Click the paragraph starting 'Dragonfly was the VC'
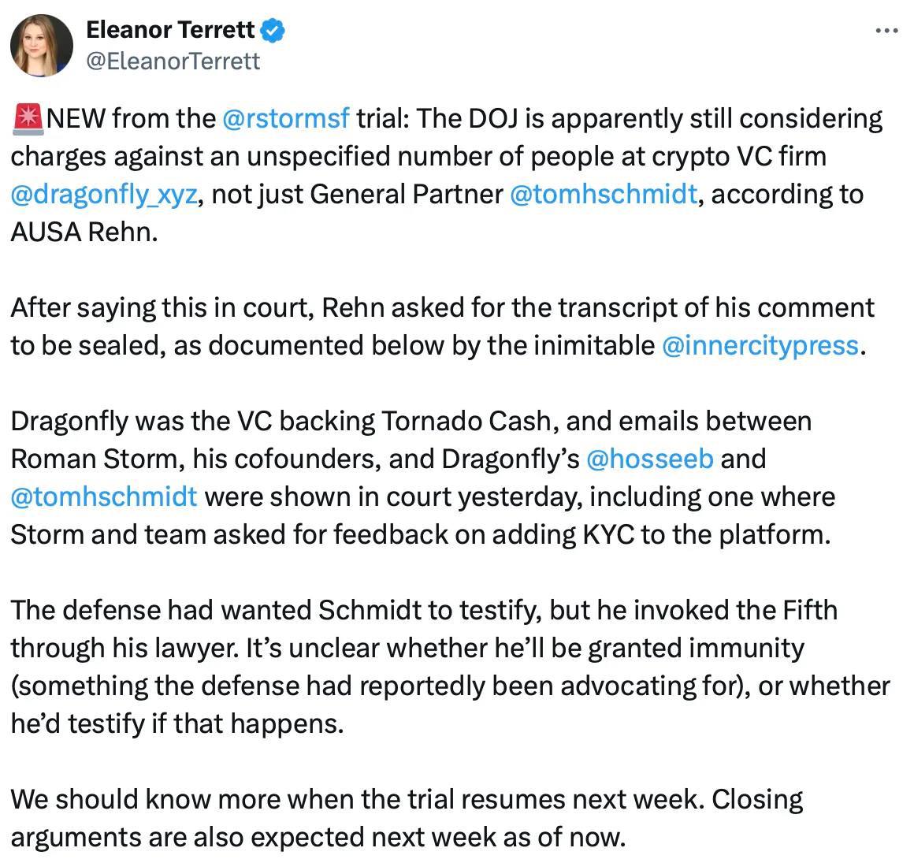914x859 pixels. coord(422,478)
